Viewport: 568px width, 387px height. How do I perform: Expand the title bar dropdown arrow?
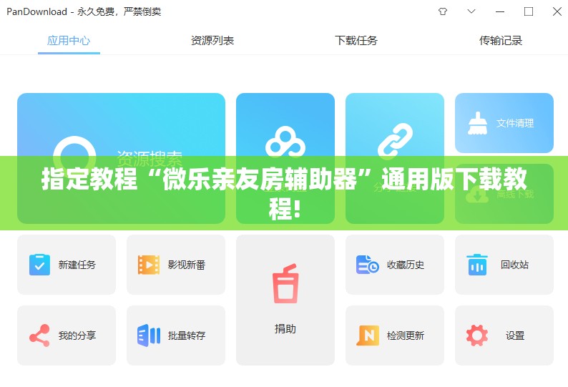(471, 11)
